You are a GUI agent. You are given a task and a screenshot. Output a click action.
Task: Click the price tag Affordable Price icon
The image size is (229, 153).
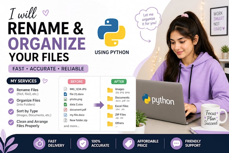pos(129,143)
